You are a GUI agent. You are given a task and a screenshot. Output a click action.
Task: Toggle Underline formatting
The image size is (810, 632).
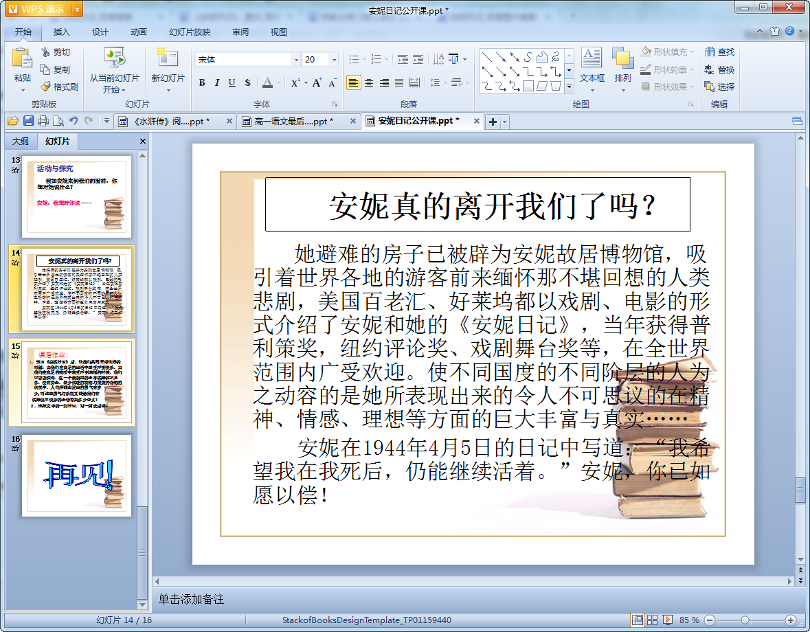pos(232,82)
